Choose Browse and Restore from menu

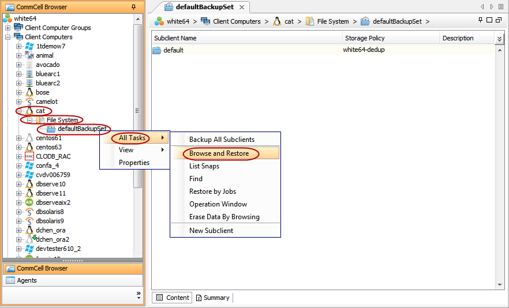click(x=219, y=153)
